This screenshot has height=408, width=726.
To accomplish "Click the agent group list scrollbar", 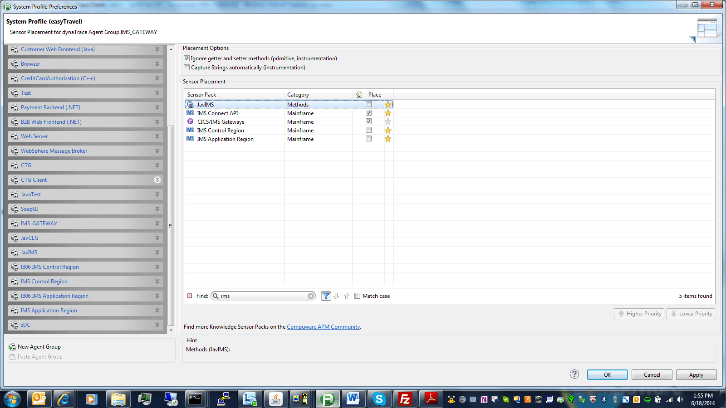I will click(x=171, y=225).
